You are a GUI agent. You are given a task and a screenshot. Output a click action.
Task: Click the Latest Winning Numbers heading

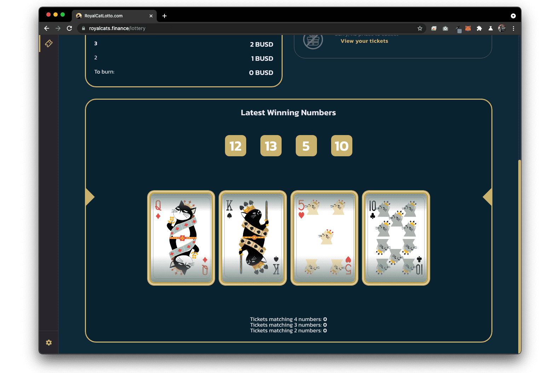click(x=288, y=113)
